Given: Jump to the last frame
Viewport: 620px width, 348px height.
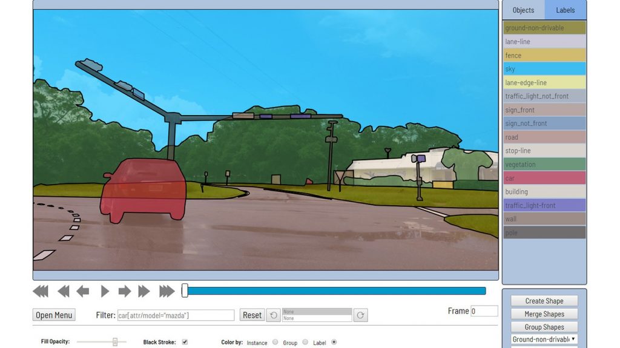Looking at the screenshot, I should click(x=167, y=292).
